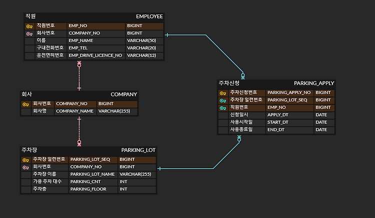Viewport: 375px width, 218px height.
Task: Select the PARKING_LOT_NAME column
Action: (x=92, y=174)
